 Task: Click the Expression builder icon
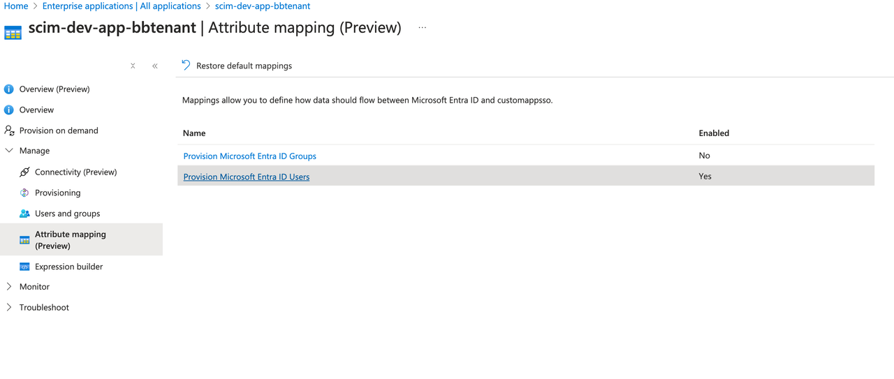point(24,267)
